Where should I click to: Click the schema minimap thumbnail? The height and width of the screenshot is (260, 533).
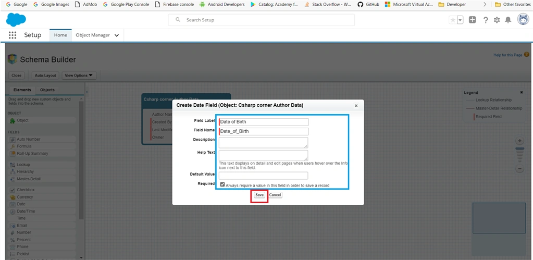pos(499,218)
